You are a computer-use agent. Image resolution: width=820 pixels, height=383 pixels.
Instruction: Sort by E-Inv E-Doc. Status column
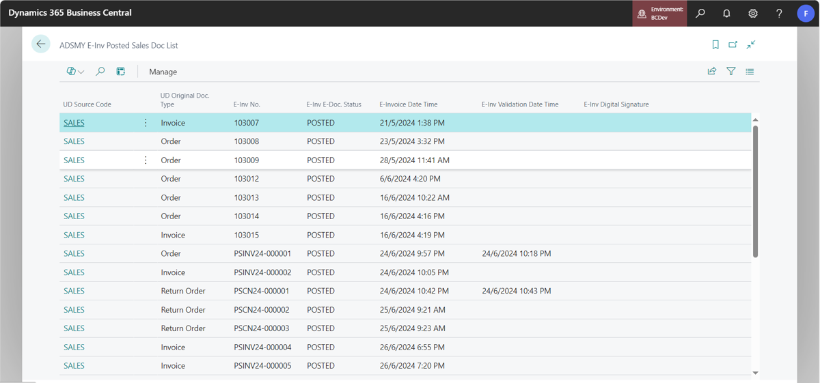(334, 104)
